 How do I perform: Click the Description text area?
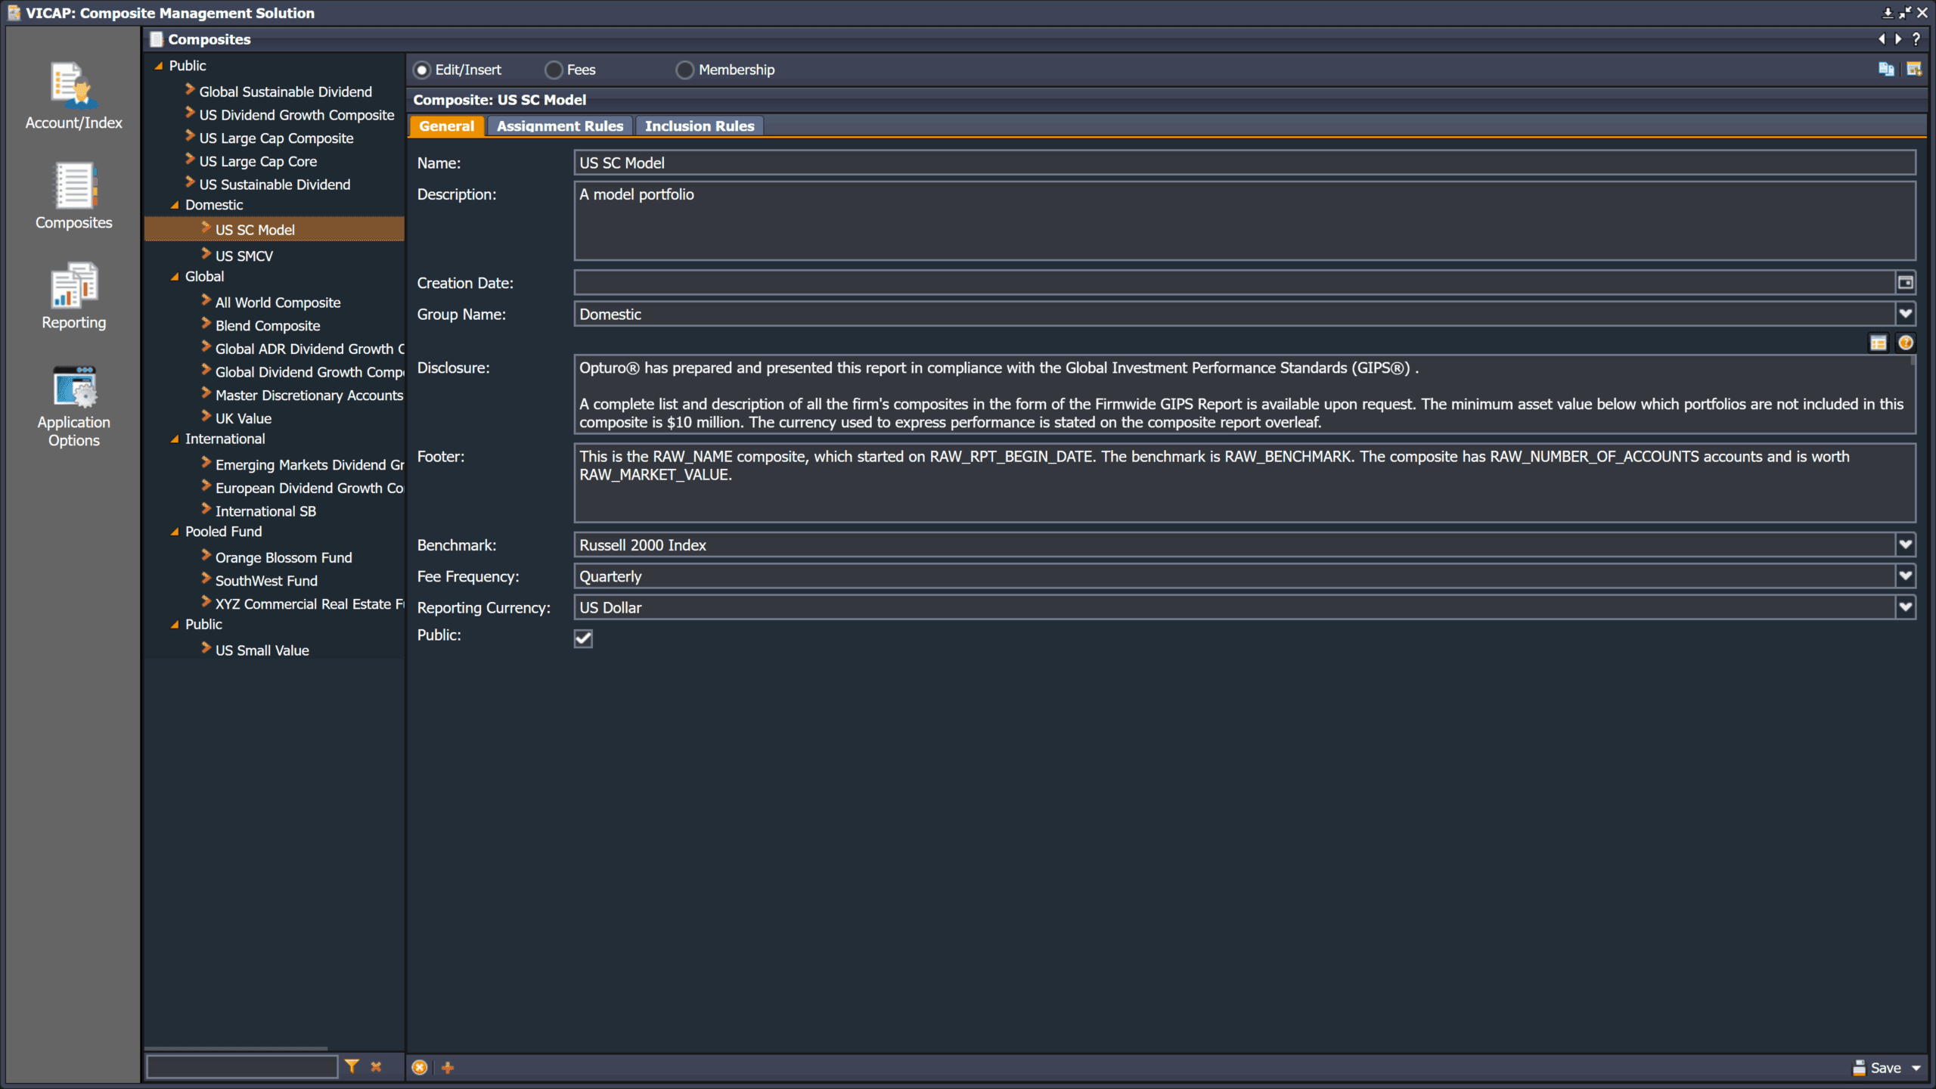[x=1245, y=221]
